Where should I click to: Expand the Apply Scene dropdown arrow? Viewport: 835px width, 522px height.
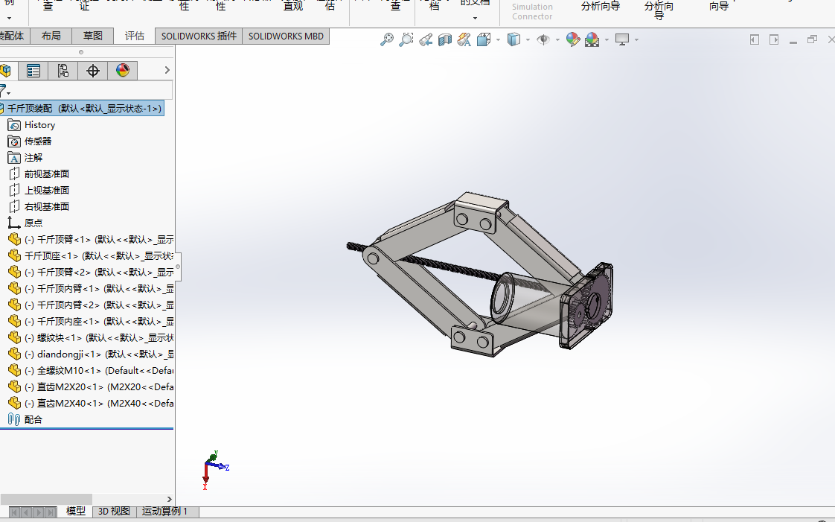pyautogui.click(x=607, y=40)
